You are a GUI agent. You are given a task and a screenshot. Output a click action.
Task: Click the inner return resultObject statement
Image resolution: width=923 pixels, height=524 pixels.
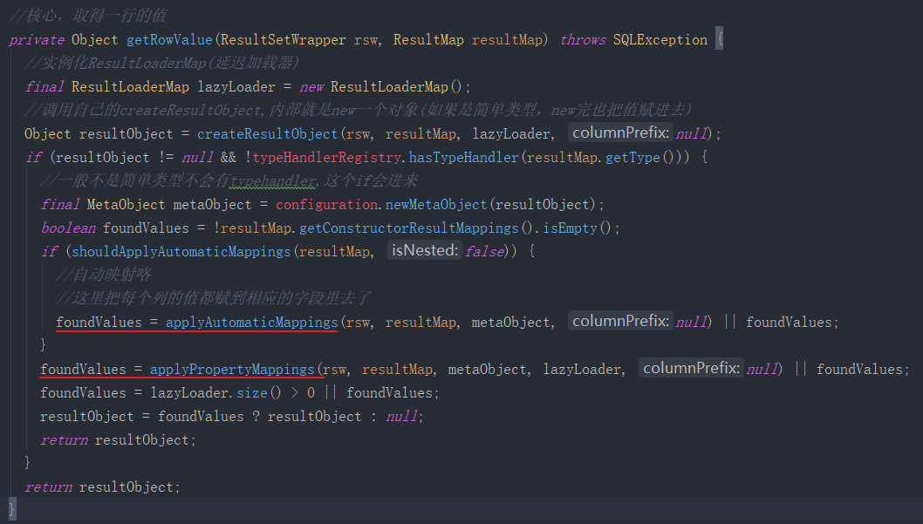click(x=119, y=440)
